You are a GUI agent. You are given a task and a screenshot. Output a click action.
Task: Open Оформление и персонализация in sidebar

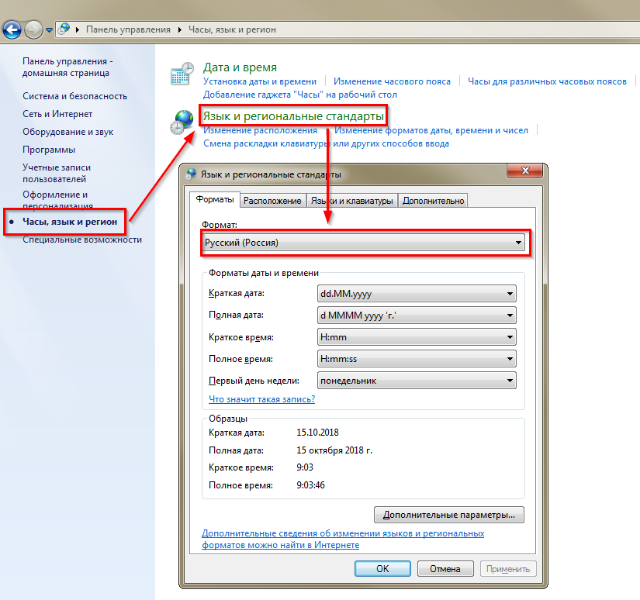(57, 200)
